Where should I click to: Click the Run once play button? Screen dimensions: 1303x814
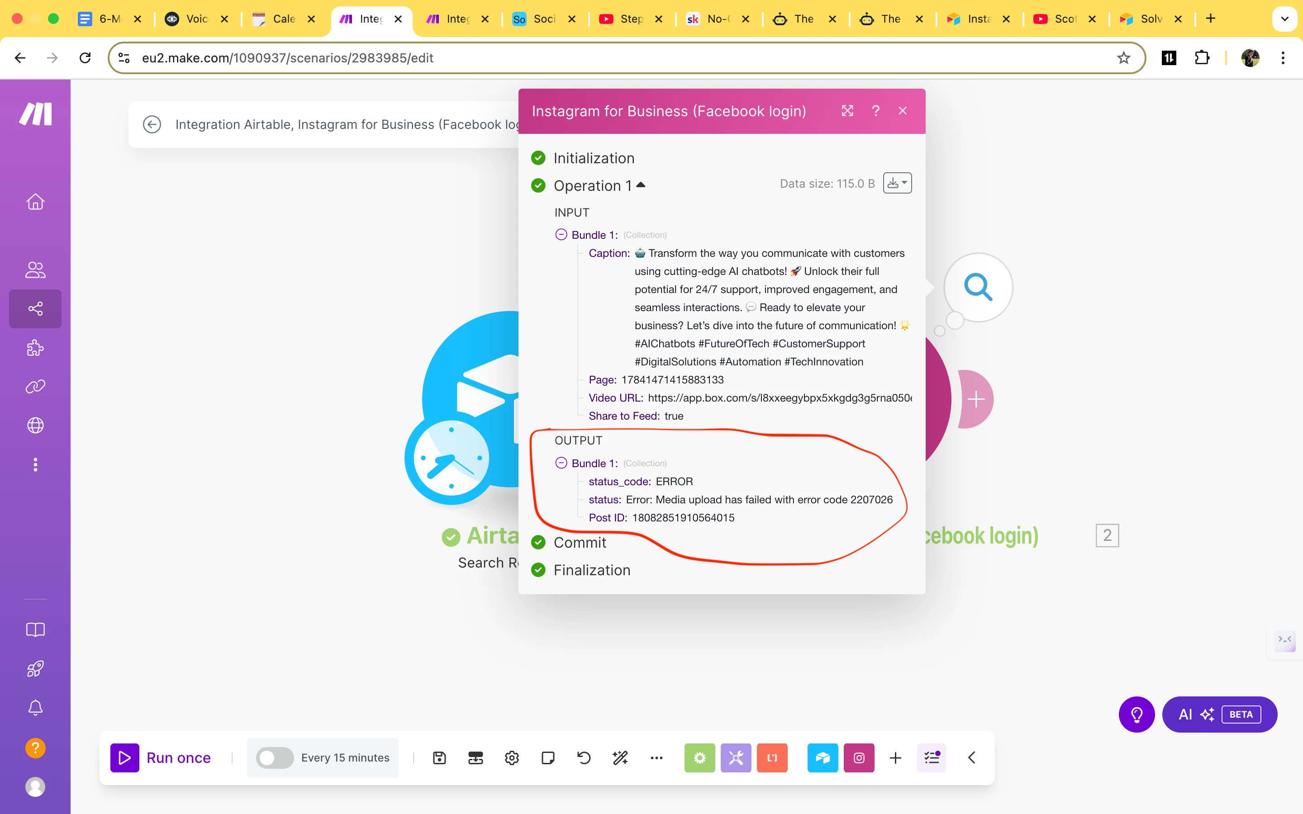(x=125, y=757)
